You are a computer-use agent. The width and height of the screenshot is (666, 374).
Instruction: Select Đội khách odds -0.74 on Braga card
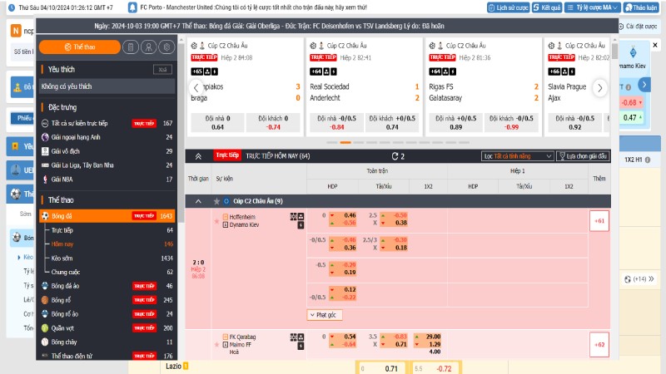[274, 122]
